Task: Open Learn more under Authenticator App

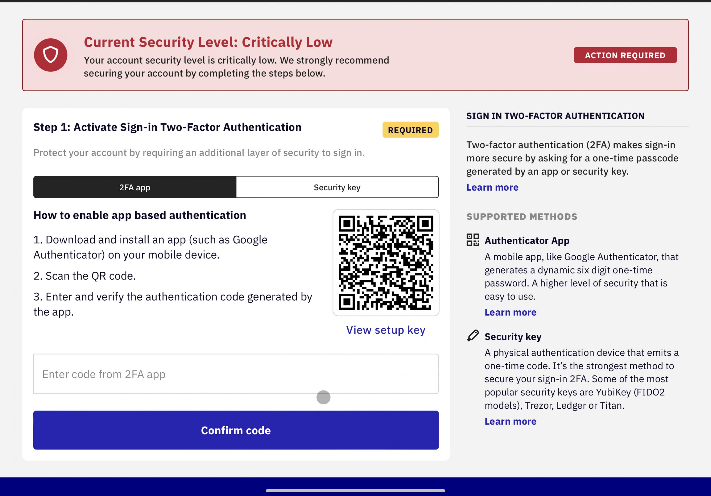Action: [x=510, y=312]
